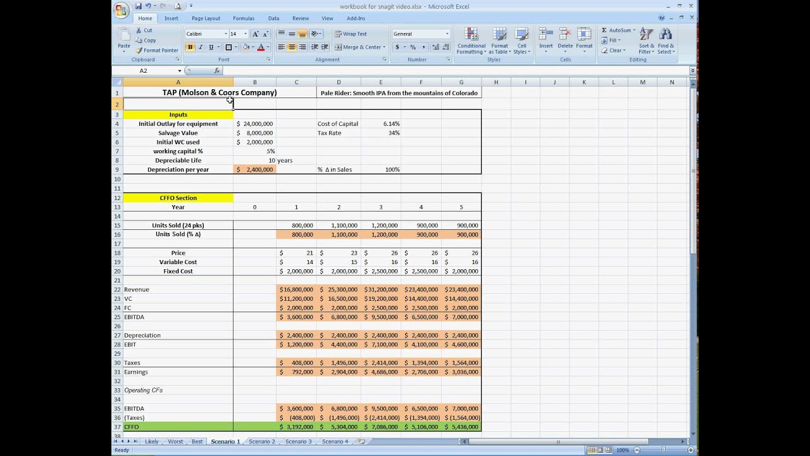Screen dimensions: 810x456
Task: Click Select All corner box
Action: coord(117,82)
